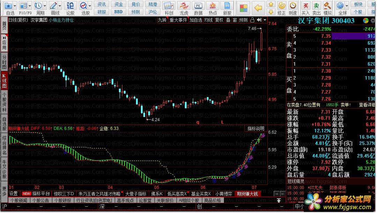
Task: Open the 全球 global markets globe icon
Action: (x=340, y=5)
